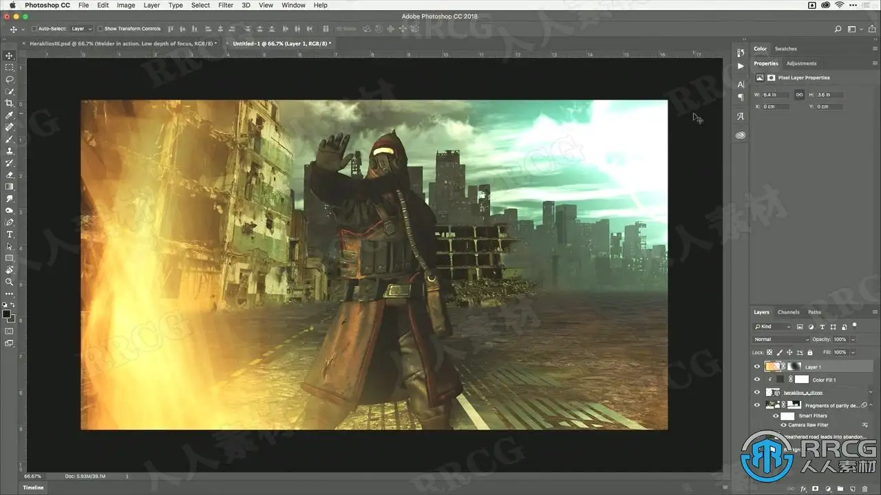Viewport: 881px width, 495px height.
Task: Switch to the Paths tab
Action: [x=814, y=312]
